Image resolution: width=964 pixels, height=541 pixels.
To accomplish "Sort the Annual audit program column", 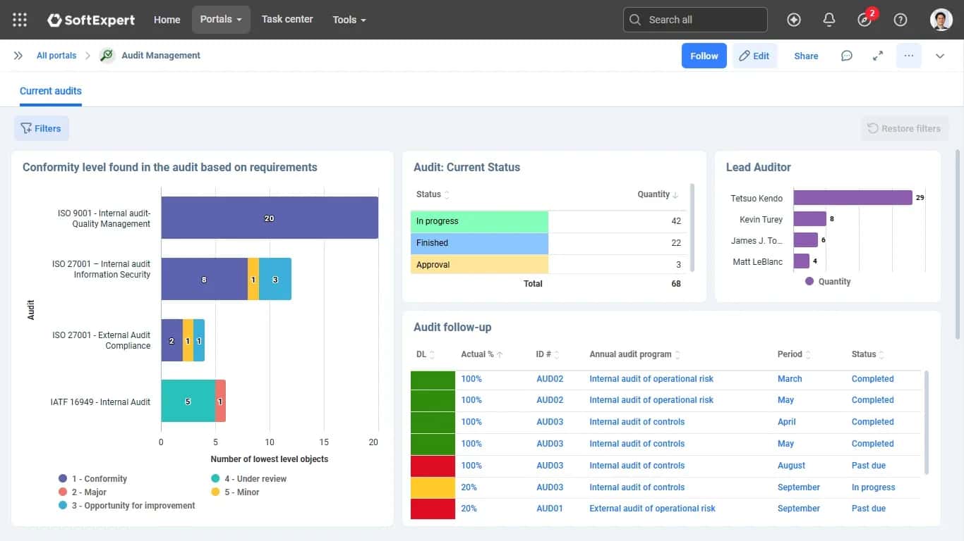I will pos(677,354).
